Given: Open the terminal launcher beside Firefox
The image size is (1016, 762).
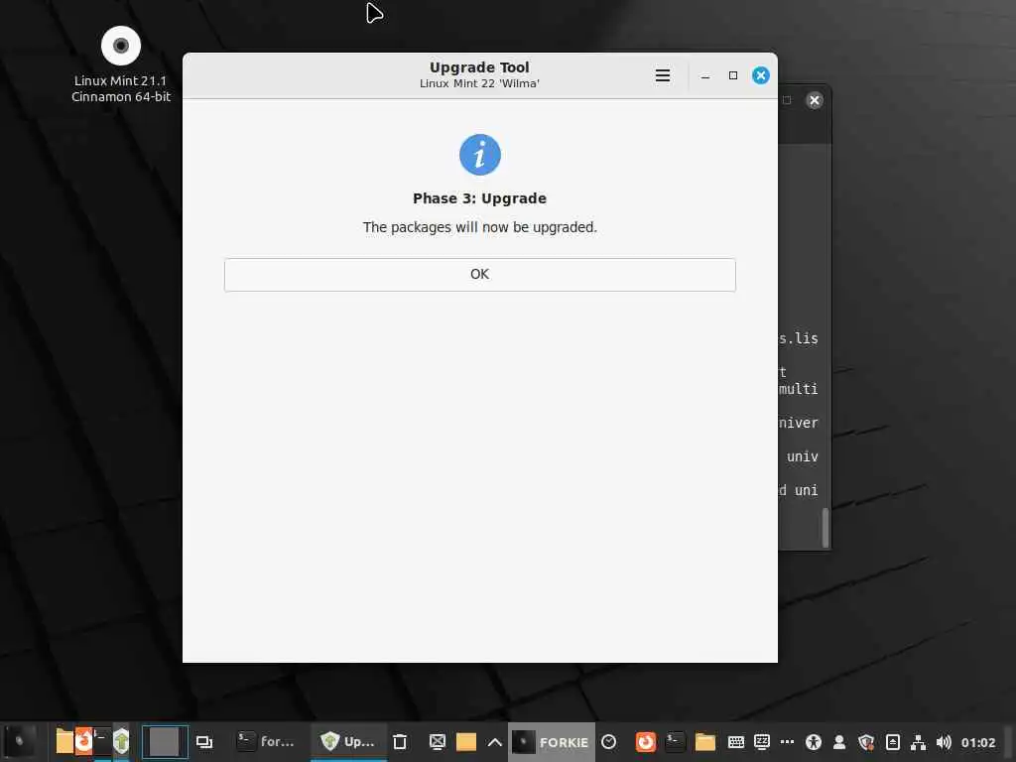Looking at the screenshot, I should pos(102,742).
